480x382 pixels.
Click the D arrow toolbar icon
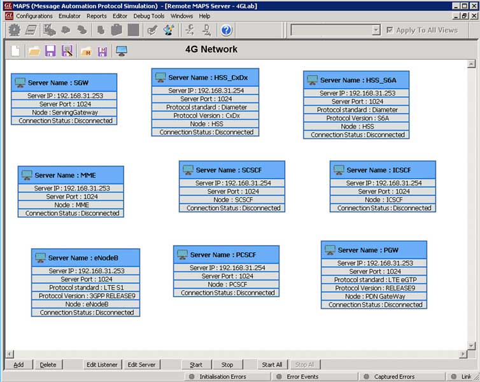point(207,30)
